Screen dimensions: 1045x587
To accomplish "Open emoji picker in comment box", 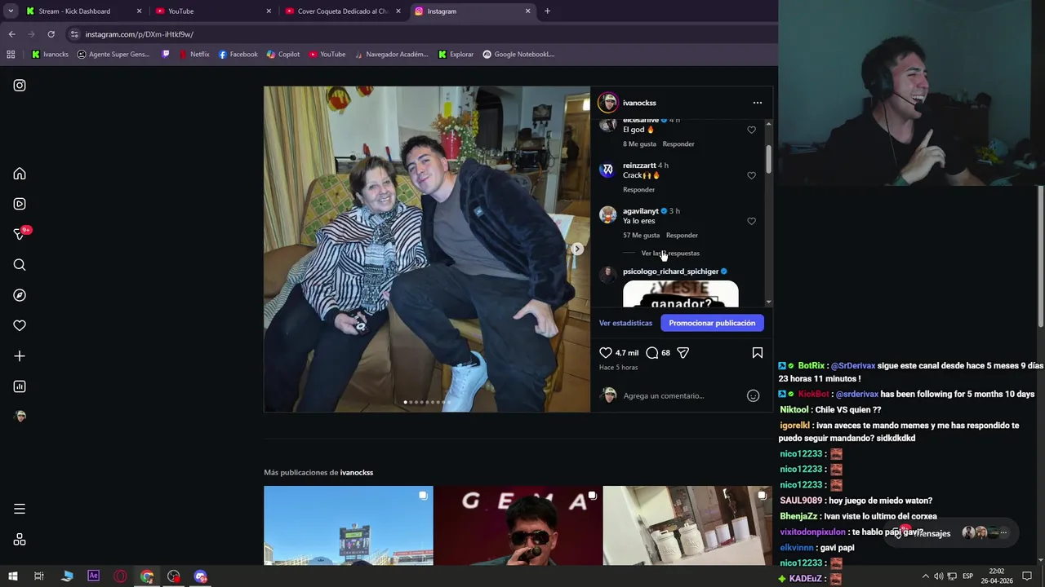I will (x=754, y=396).
